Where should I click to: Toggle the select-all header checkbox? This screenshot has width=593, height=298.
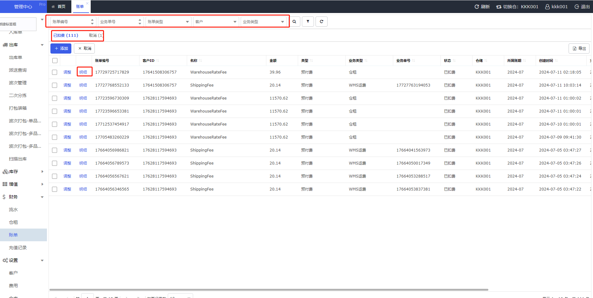pos(55,61)
